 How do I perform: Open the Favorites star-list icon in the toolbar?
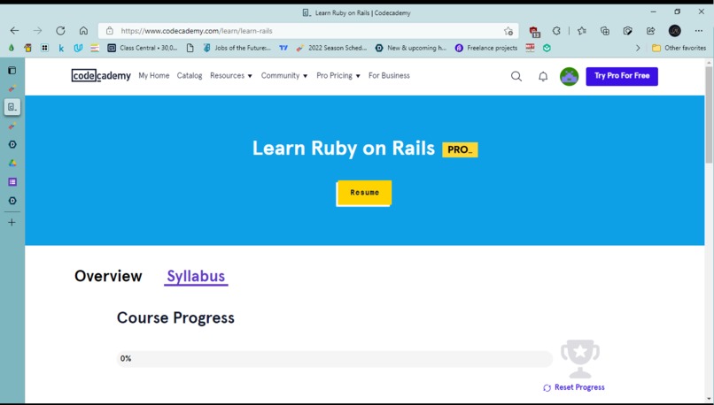tap(581, 31)
